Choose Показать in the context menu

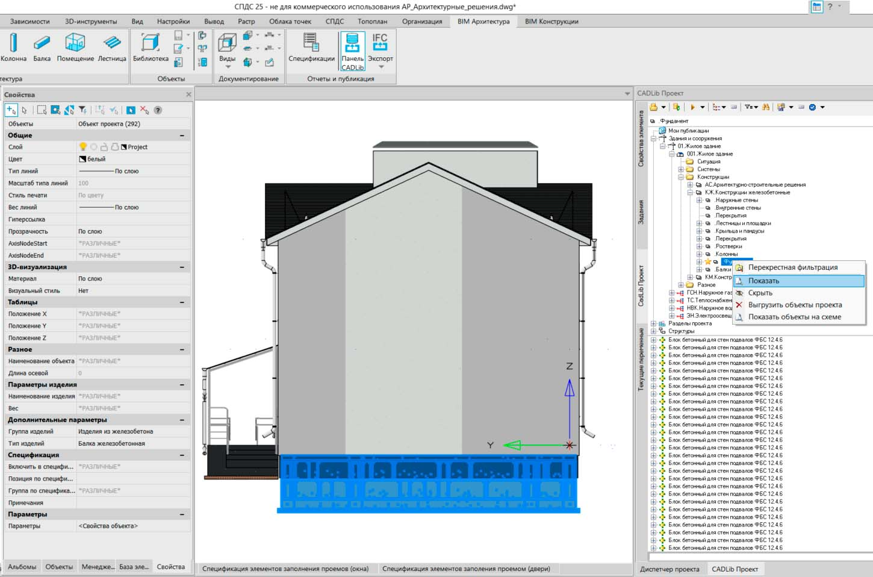click(x=763, y=281)
